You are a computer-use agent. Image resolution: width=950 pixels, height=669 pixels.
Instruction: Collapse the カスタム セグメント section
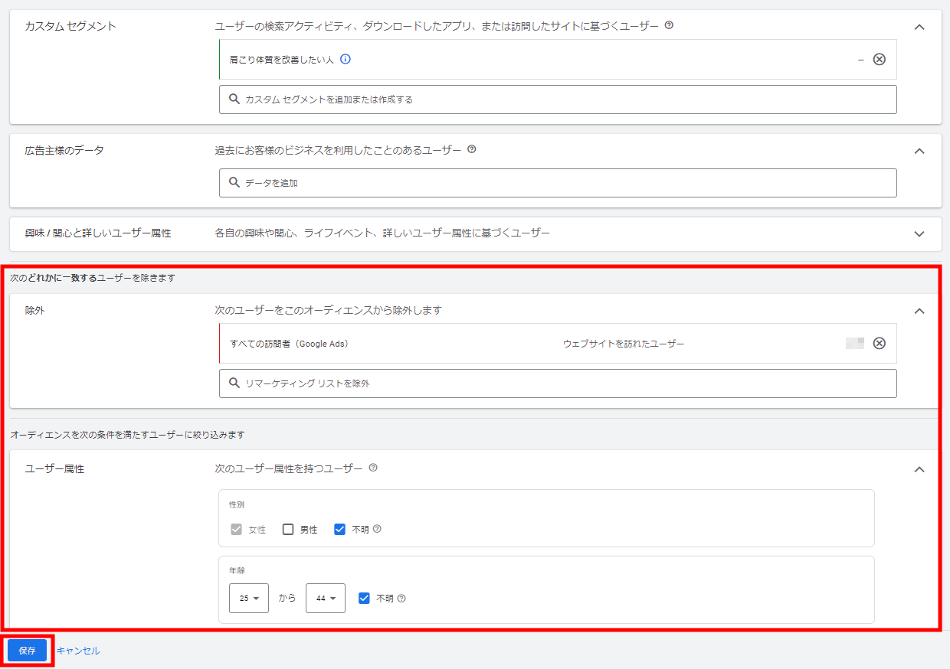point(919,27)
